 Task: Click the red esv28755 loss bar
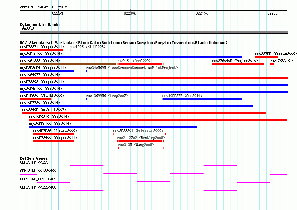click(x=267, y=57)
